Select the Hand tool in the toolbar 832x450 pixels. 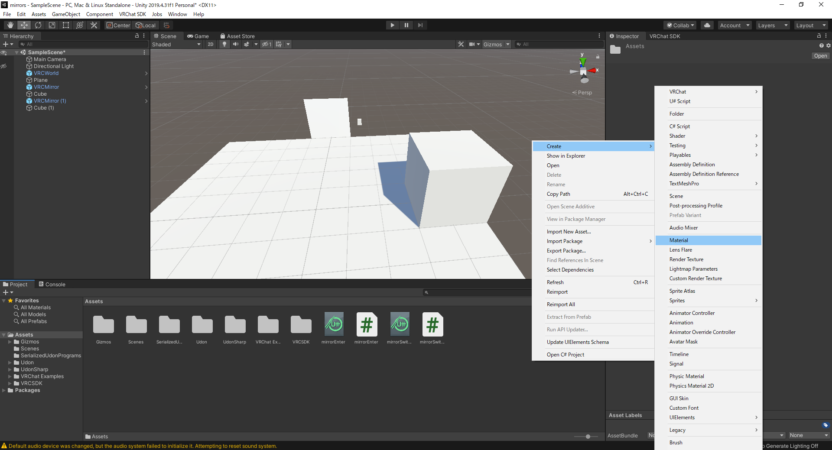[x=10, y=25]
